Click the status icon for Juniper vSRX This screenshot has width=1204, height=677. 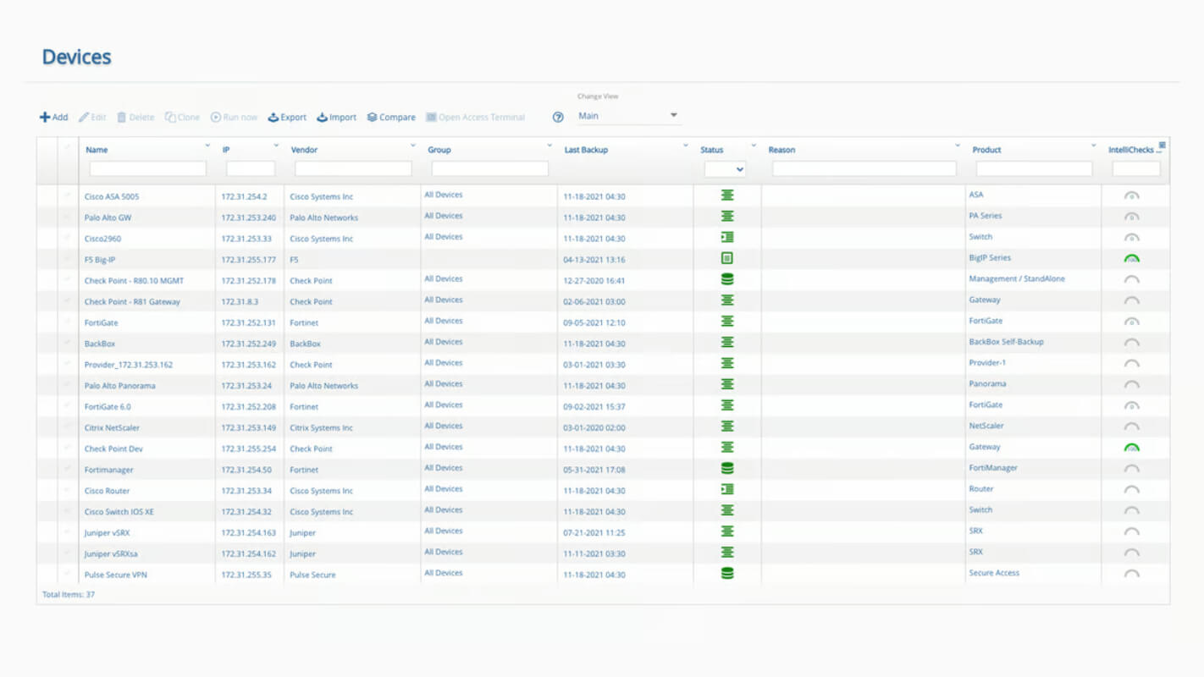click(x=726, y=531)
